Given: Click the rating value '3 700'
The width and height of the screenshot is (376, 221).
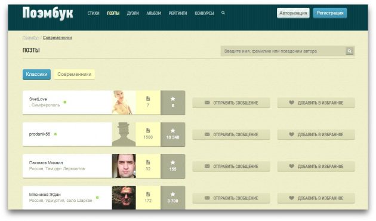Looking at the screenshot, I should click(172, 201).
